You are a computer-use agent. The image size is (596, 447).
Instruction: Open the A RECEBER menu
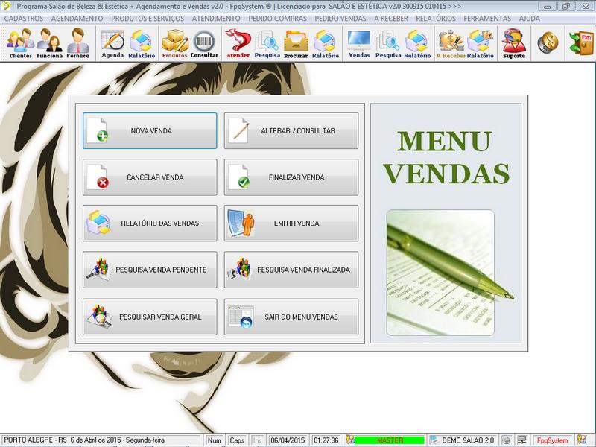(391, 18)
